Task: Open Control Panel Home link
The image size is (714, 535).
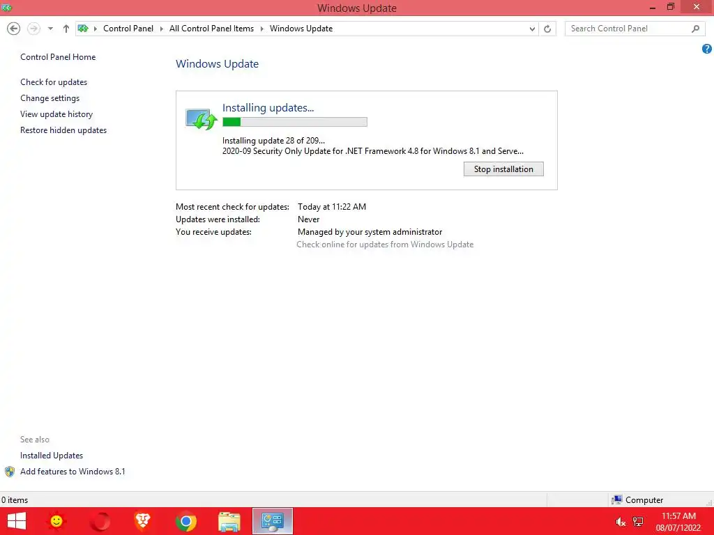Action: [58, 57]
